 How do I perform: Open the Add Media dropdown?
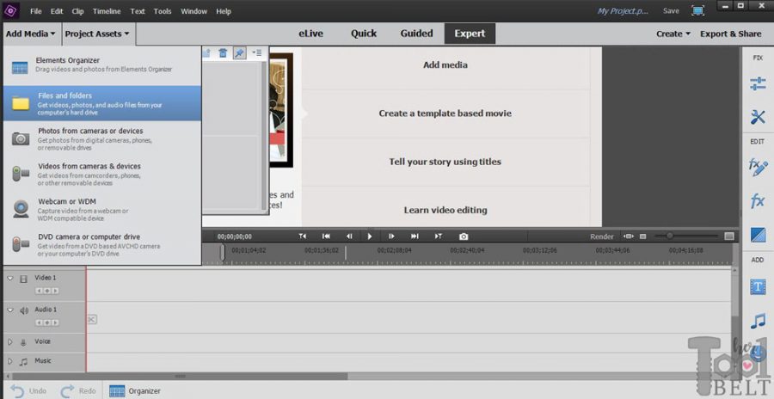point(31,34)
